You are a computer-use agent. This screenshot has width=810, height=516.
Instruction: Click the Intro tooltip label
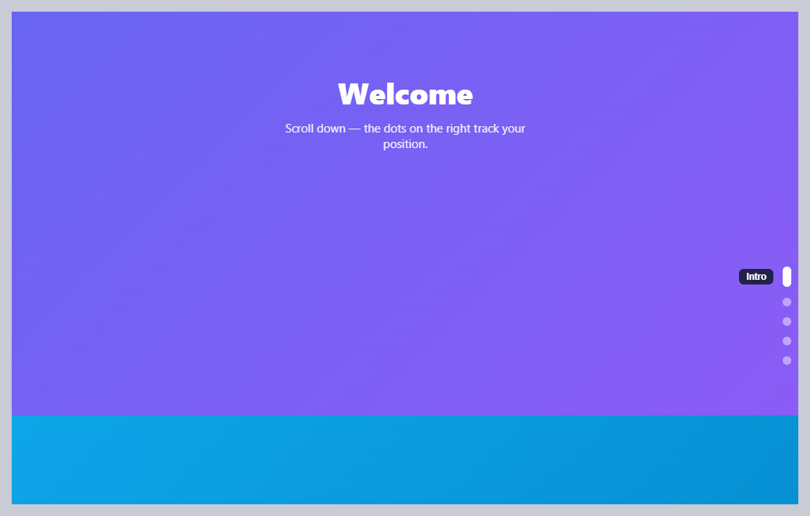(x=755, y=277)
